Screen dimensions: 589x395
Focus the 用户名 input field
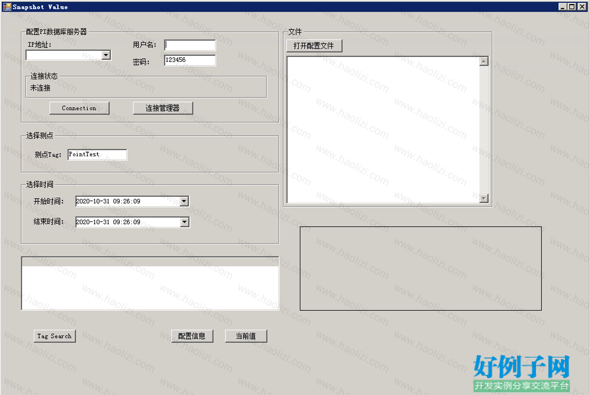pyautogui.click(x=190, y=45)
